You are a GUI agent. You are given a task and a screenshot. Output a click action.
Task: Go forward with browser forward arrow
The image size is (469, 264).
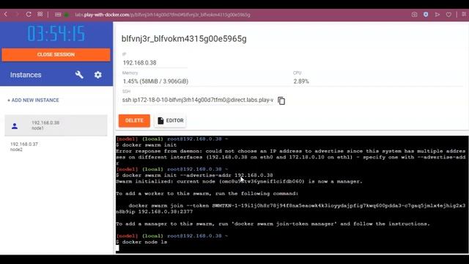tap(17, 15)
